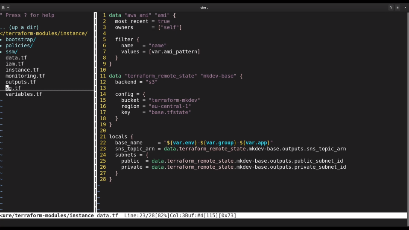
Task: Click the terraform-modules/instance/ root path
Action: (x=44, y=34)
